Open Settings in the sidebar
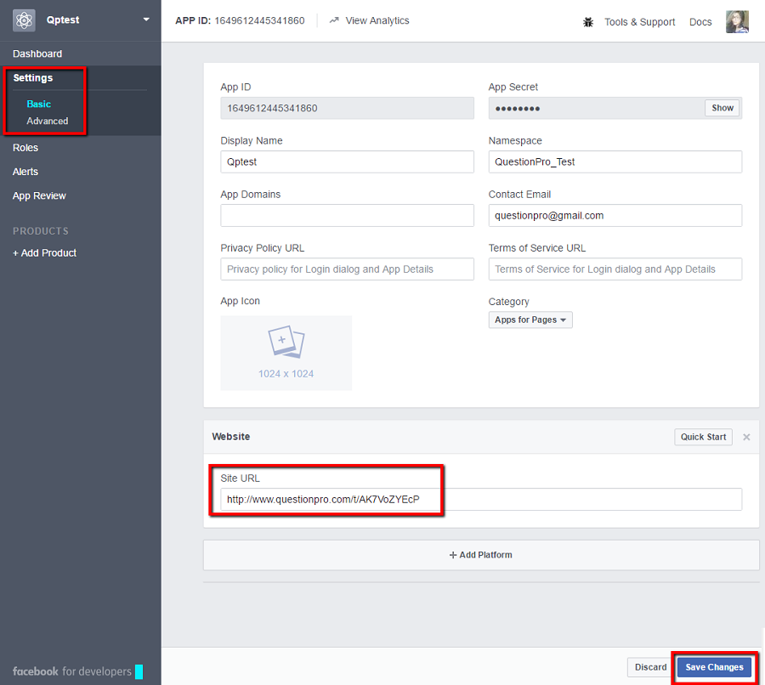Viewport: 765px width, 685px height. click(x=32, y=78)
